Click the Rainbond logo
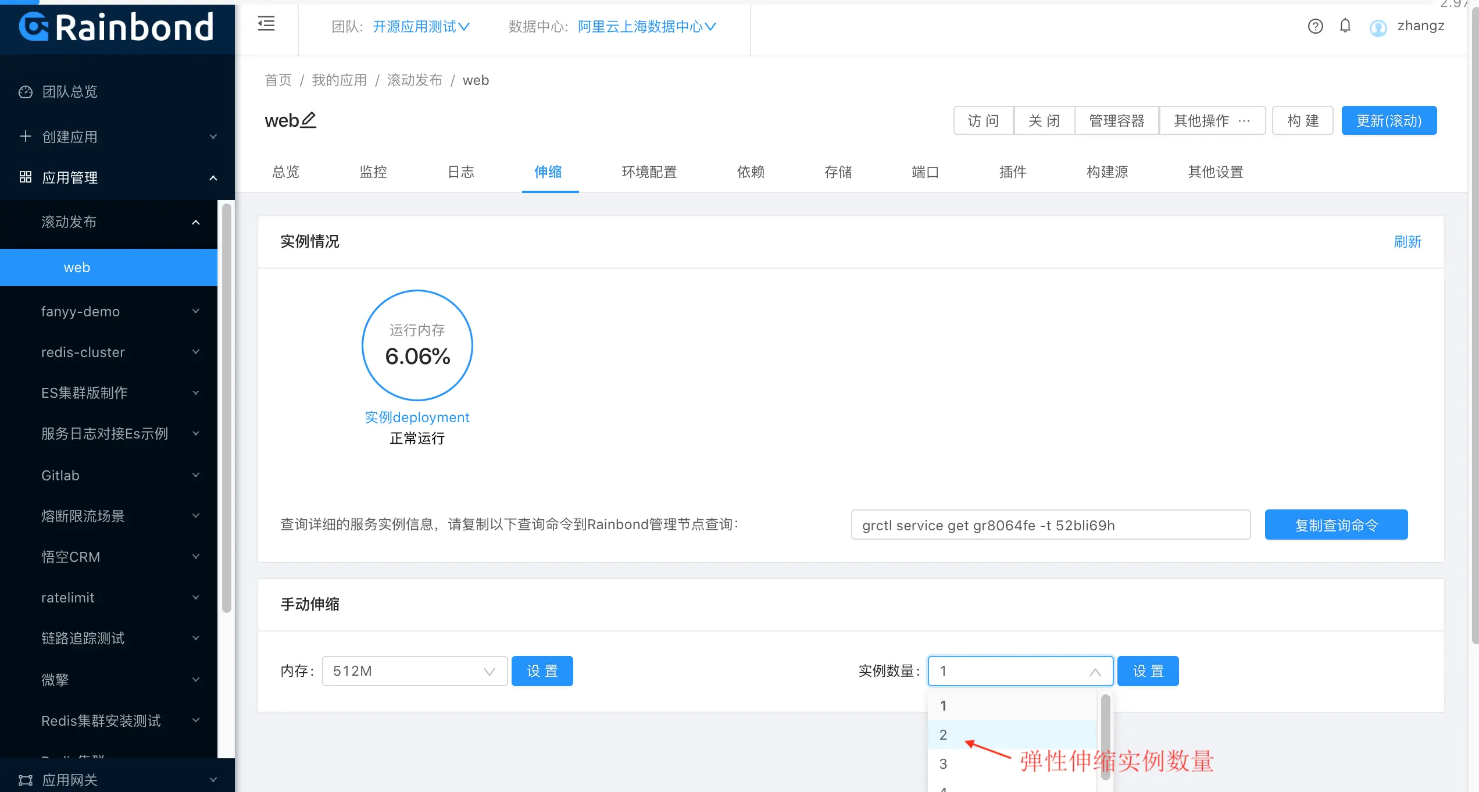The image size is (1479, 792). pyautogui.click(x=117, y=27)
